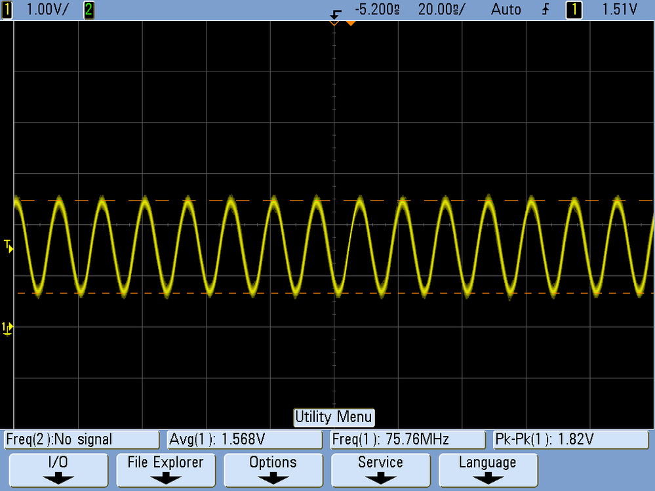
Task: Click the 20.00 ns/ timebase value
Action: point(441,10)
